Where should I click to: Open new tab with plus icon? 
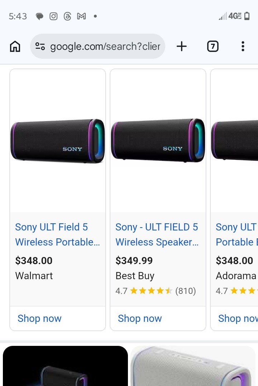(182, 46)
